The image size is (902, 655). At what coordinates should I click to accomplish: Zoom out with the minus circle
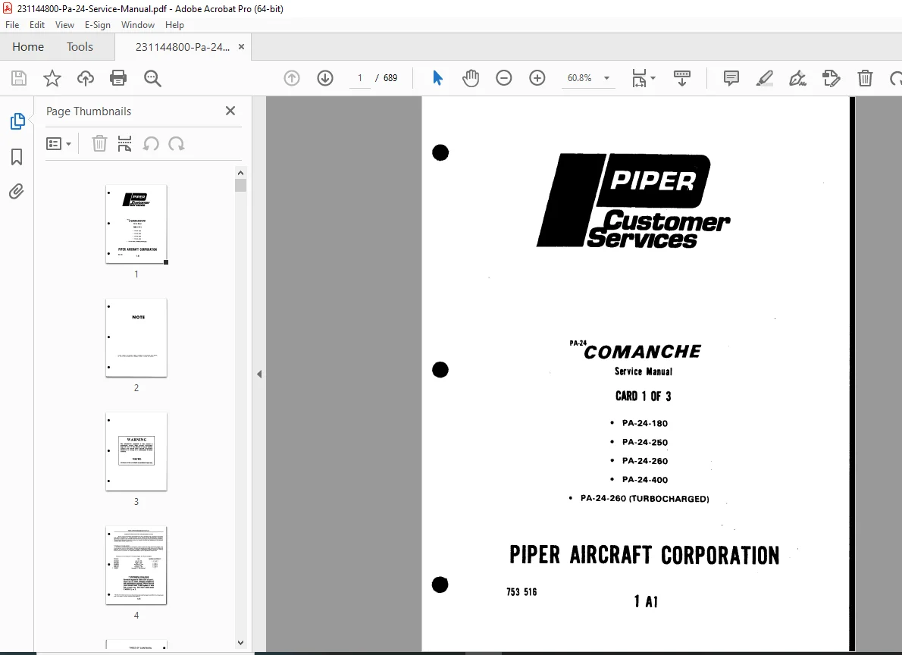504,77
